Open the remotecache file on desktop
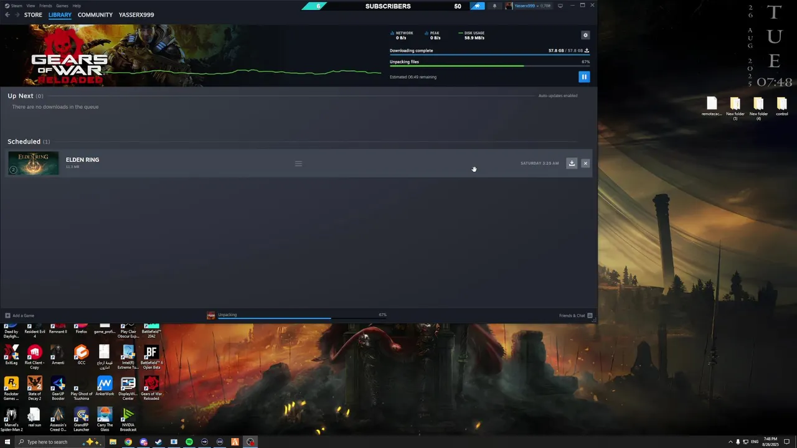The width and height of the screenshot is (797, 448). click(x=712, y=106)
